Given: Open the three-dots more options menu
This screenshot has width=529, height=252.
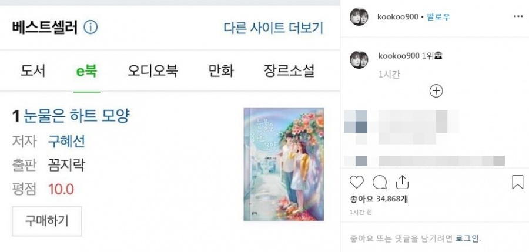Looking at the screenshot, I should (x=518, y=16).
